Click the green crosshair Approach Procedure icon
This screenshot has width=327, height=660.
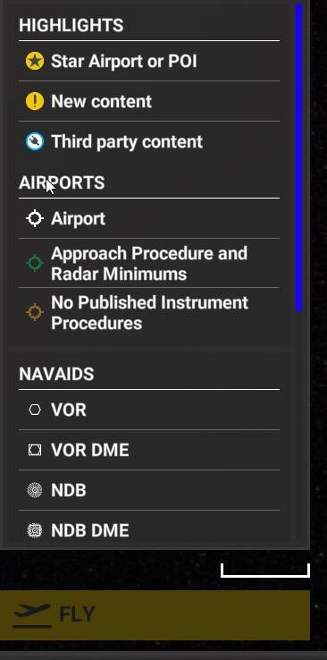pyautogui.click(x=35, y=263)
